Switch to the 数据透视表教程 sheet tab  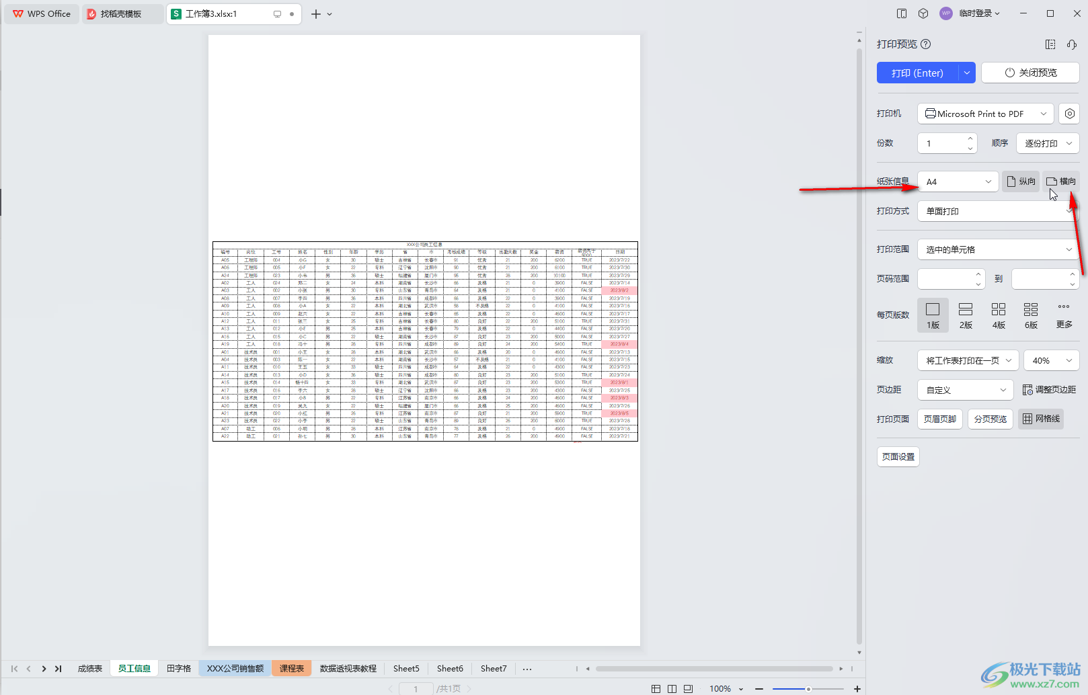click(348, 669)
